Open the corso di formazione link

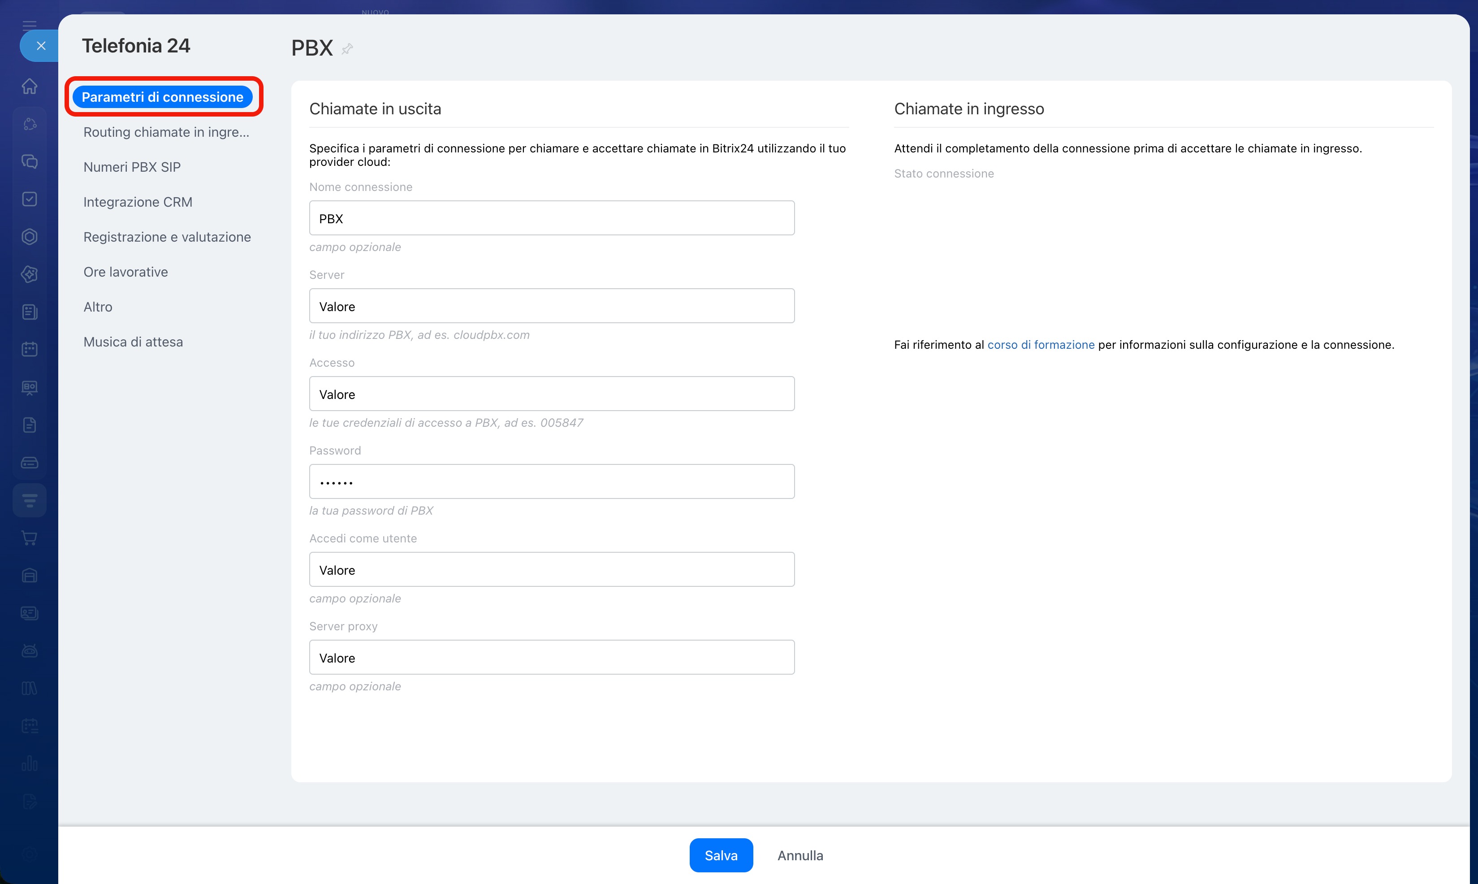pyautogui.click(x=1040, y=345)
